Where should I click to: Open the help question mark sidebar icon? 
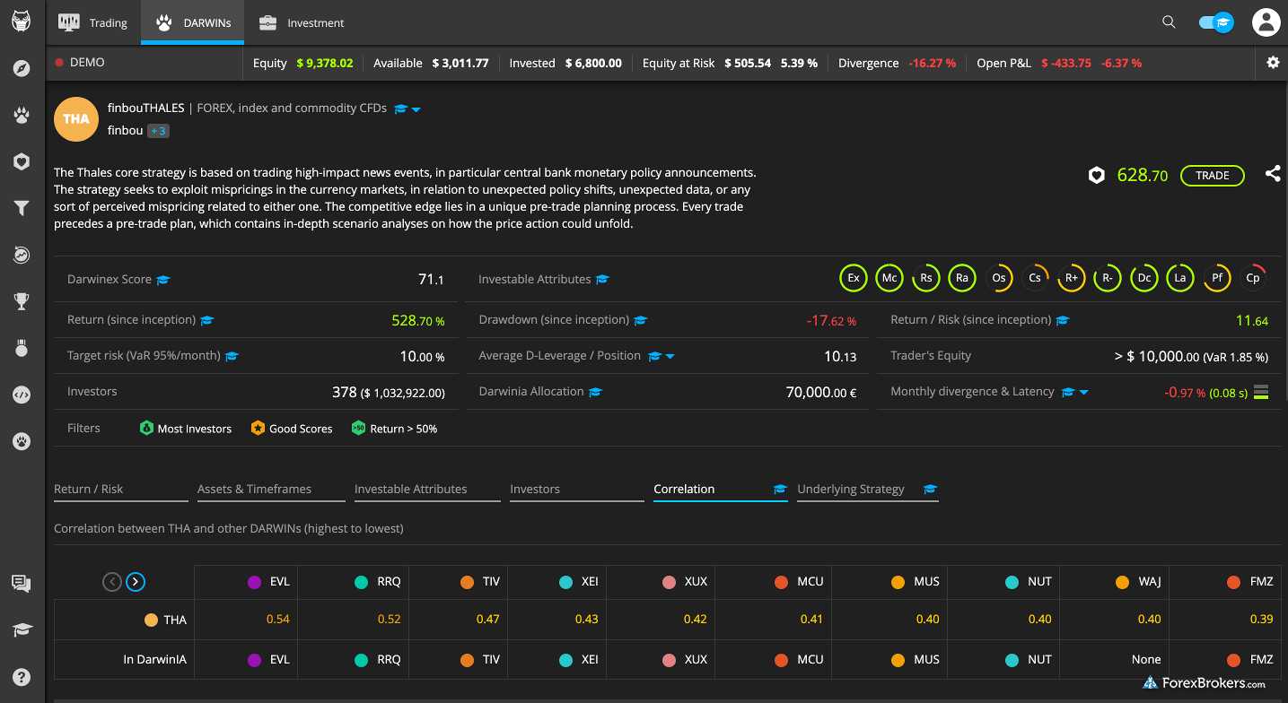(x=22, y=677)
